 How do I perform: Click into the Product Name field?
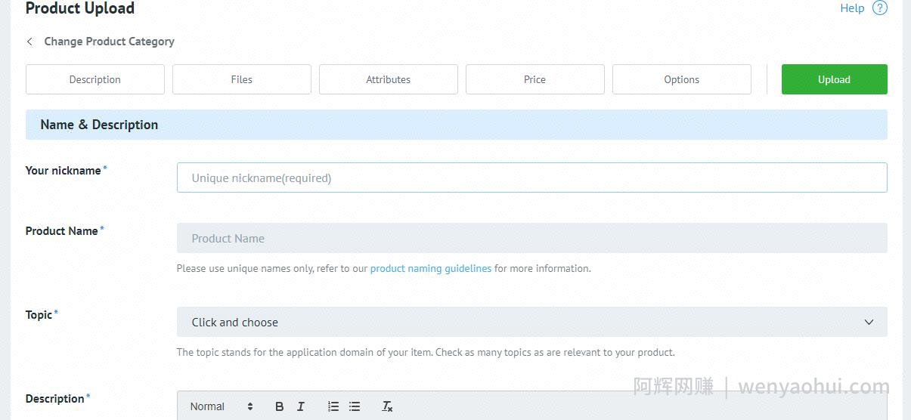tap(532, 238)
